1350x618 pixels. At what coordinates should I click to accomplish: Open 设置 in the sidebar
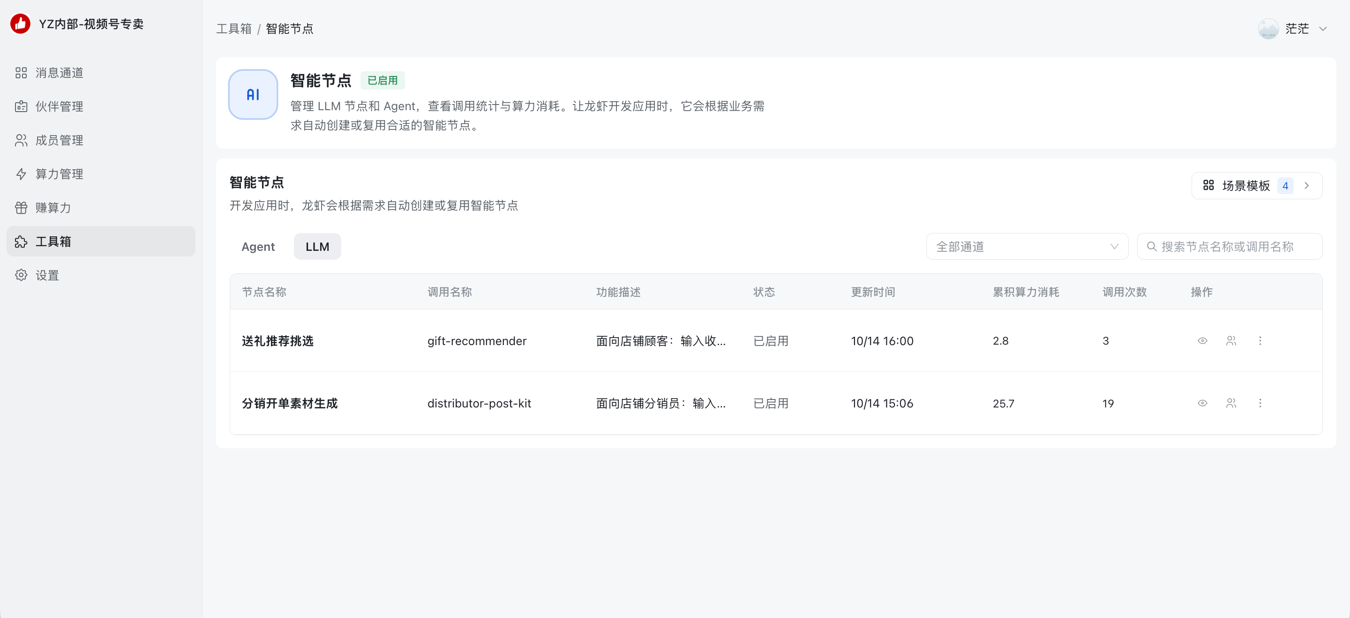101,275
